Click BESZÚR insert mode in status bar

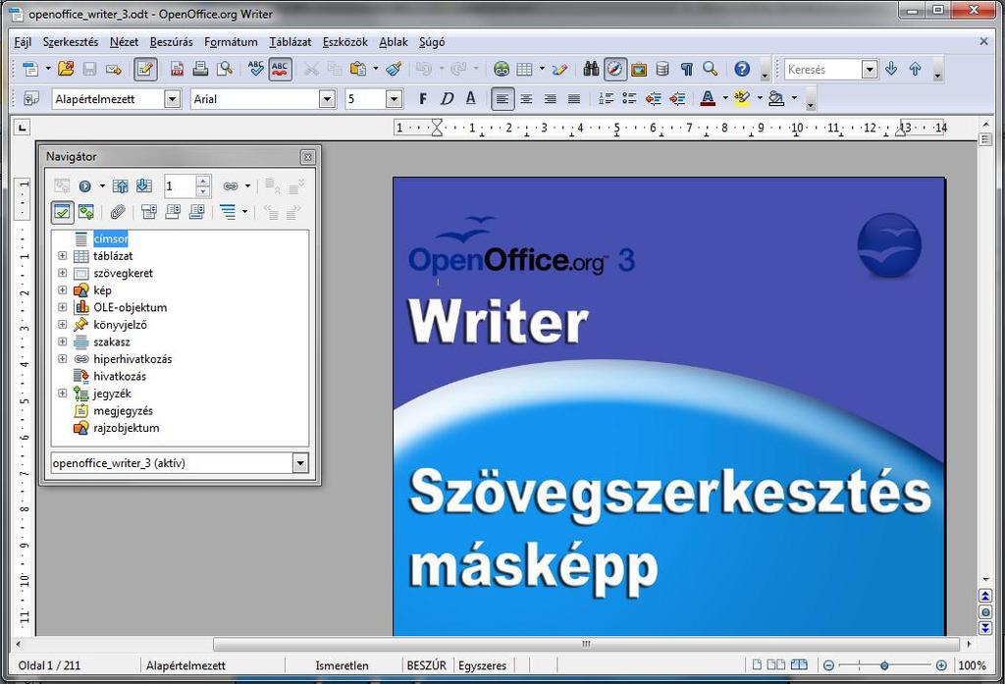point(426,665)
